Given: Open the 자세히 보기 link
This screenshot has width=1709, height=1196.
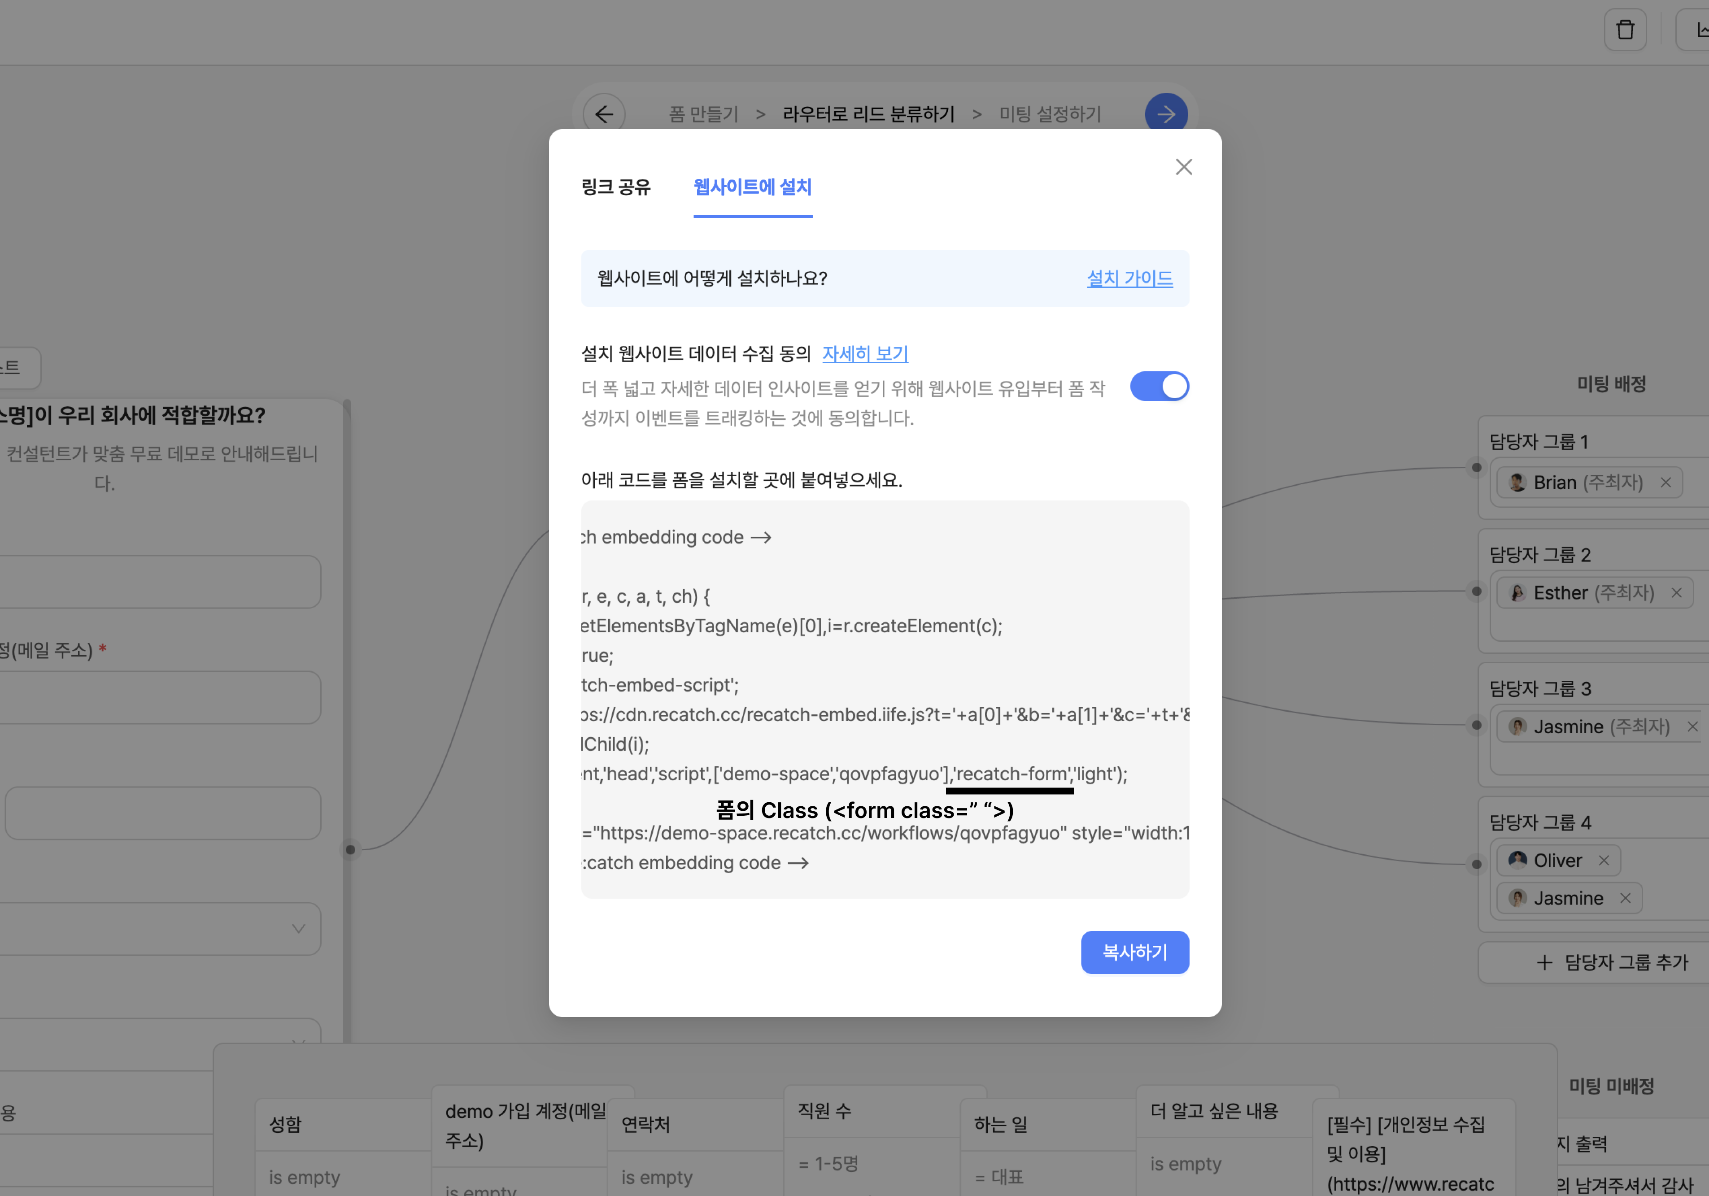Looking at the screenshot, I should 865,353.
